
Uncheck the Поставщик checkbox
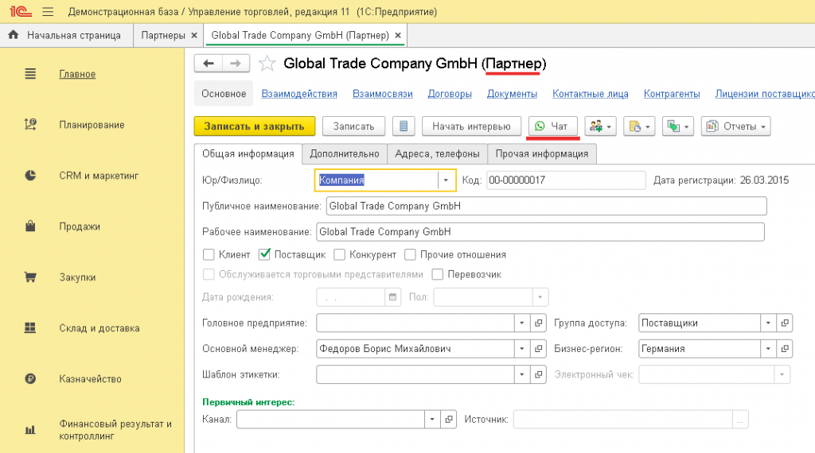click(264, 254)
